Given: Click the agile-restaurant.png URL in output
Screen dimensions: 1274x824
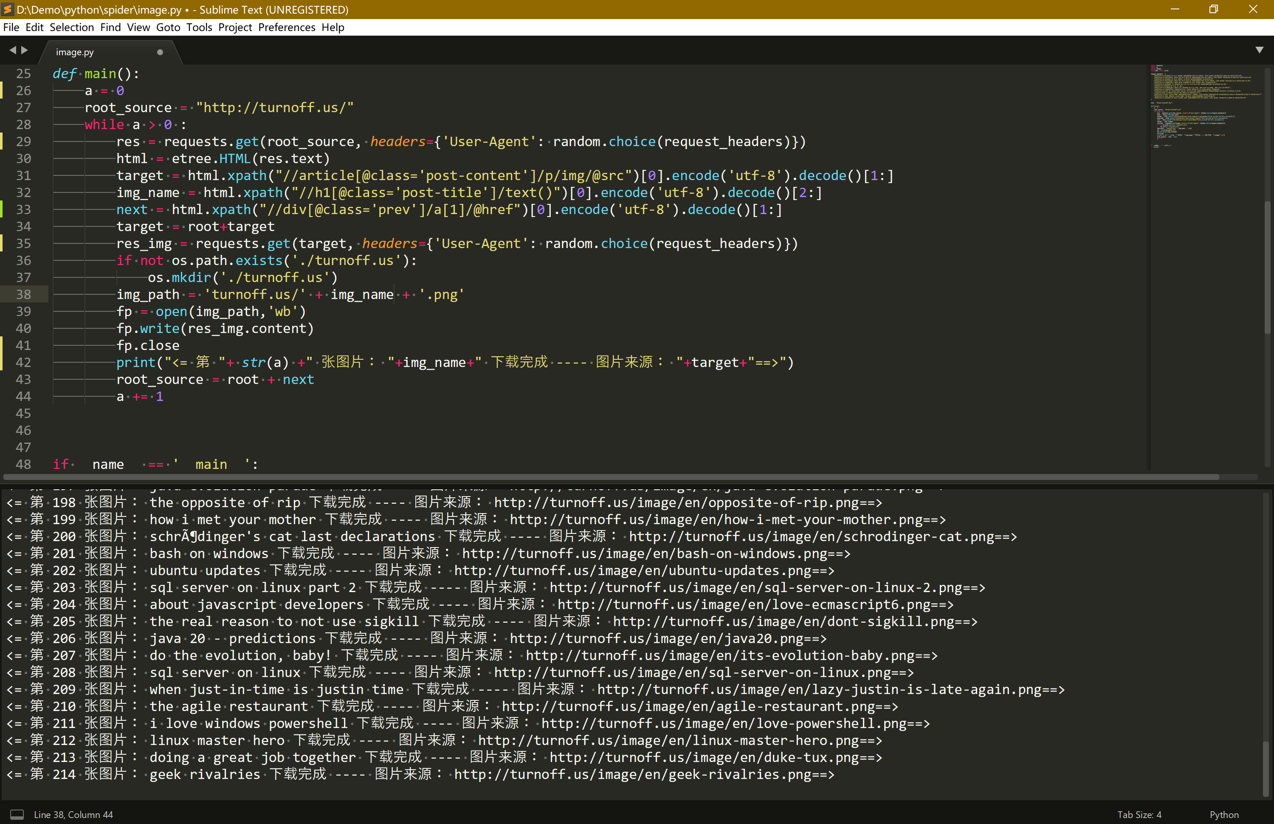Looking at the screenshot, I should [x=688, y=706].
